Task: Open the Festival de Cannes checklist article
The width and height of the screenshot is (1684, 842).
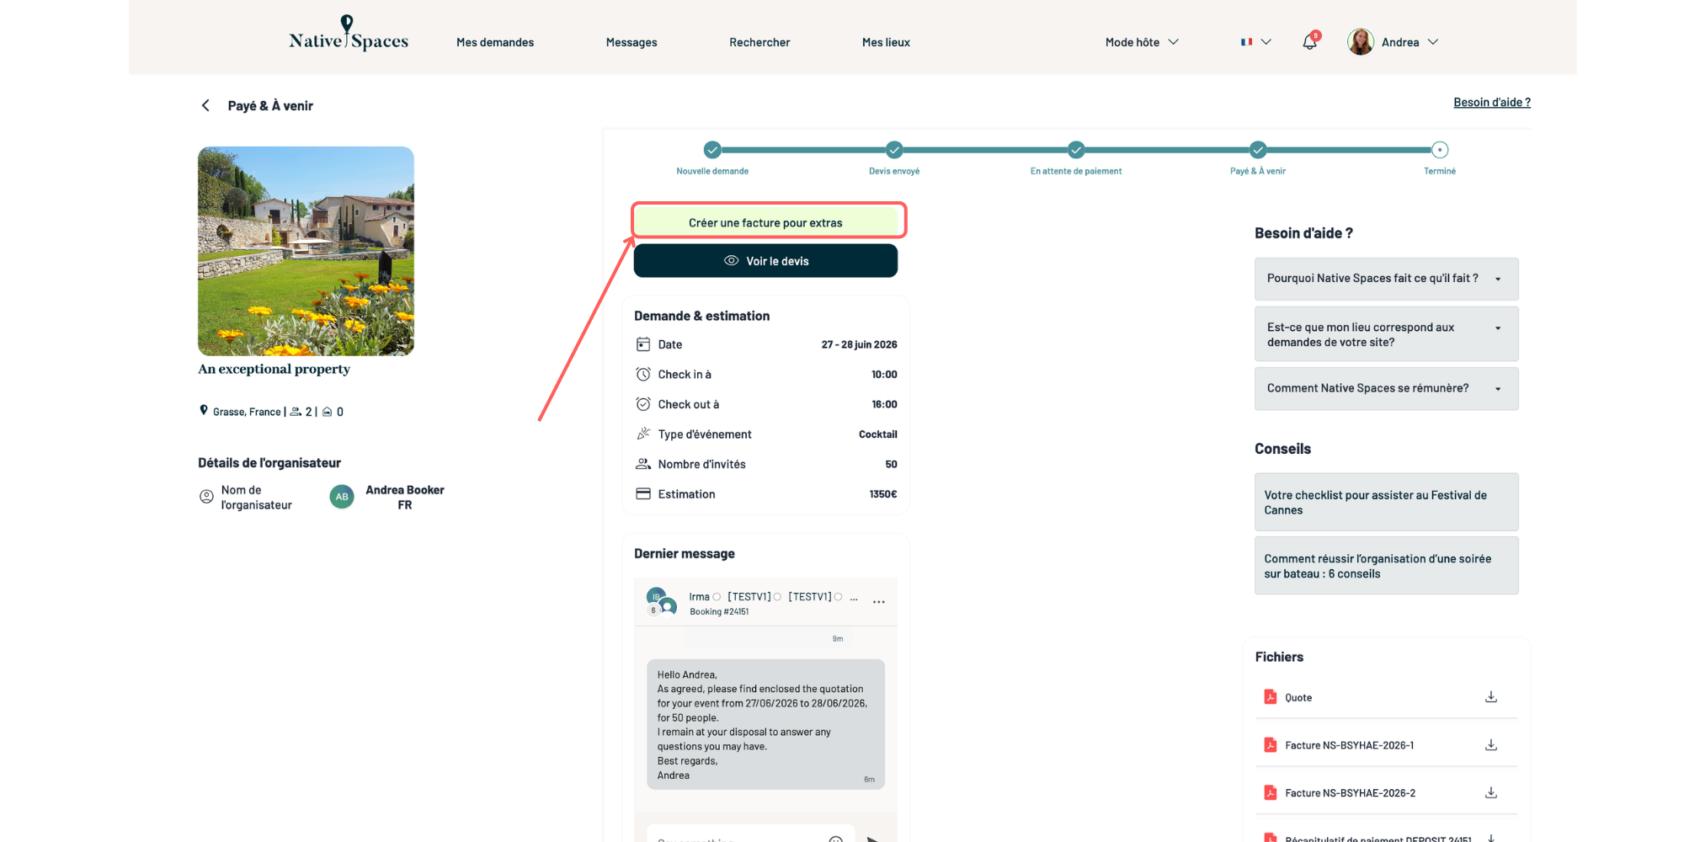Action: pyautogui.click(x=1386, y=503)
